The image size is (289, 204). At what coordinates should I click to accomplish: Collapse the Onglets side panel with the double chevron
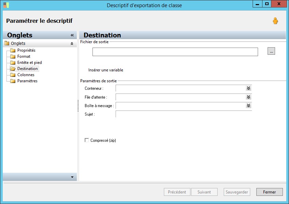[72, 35]
